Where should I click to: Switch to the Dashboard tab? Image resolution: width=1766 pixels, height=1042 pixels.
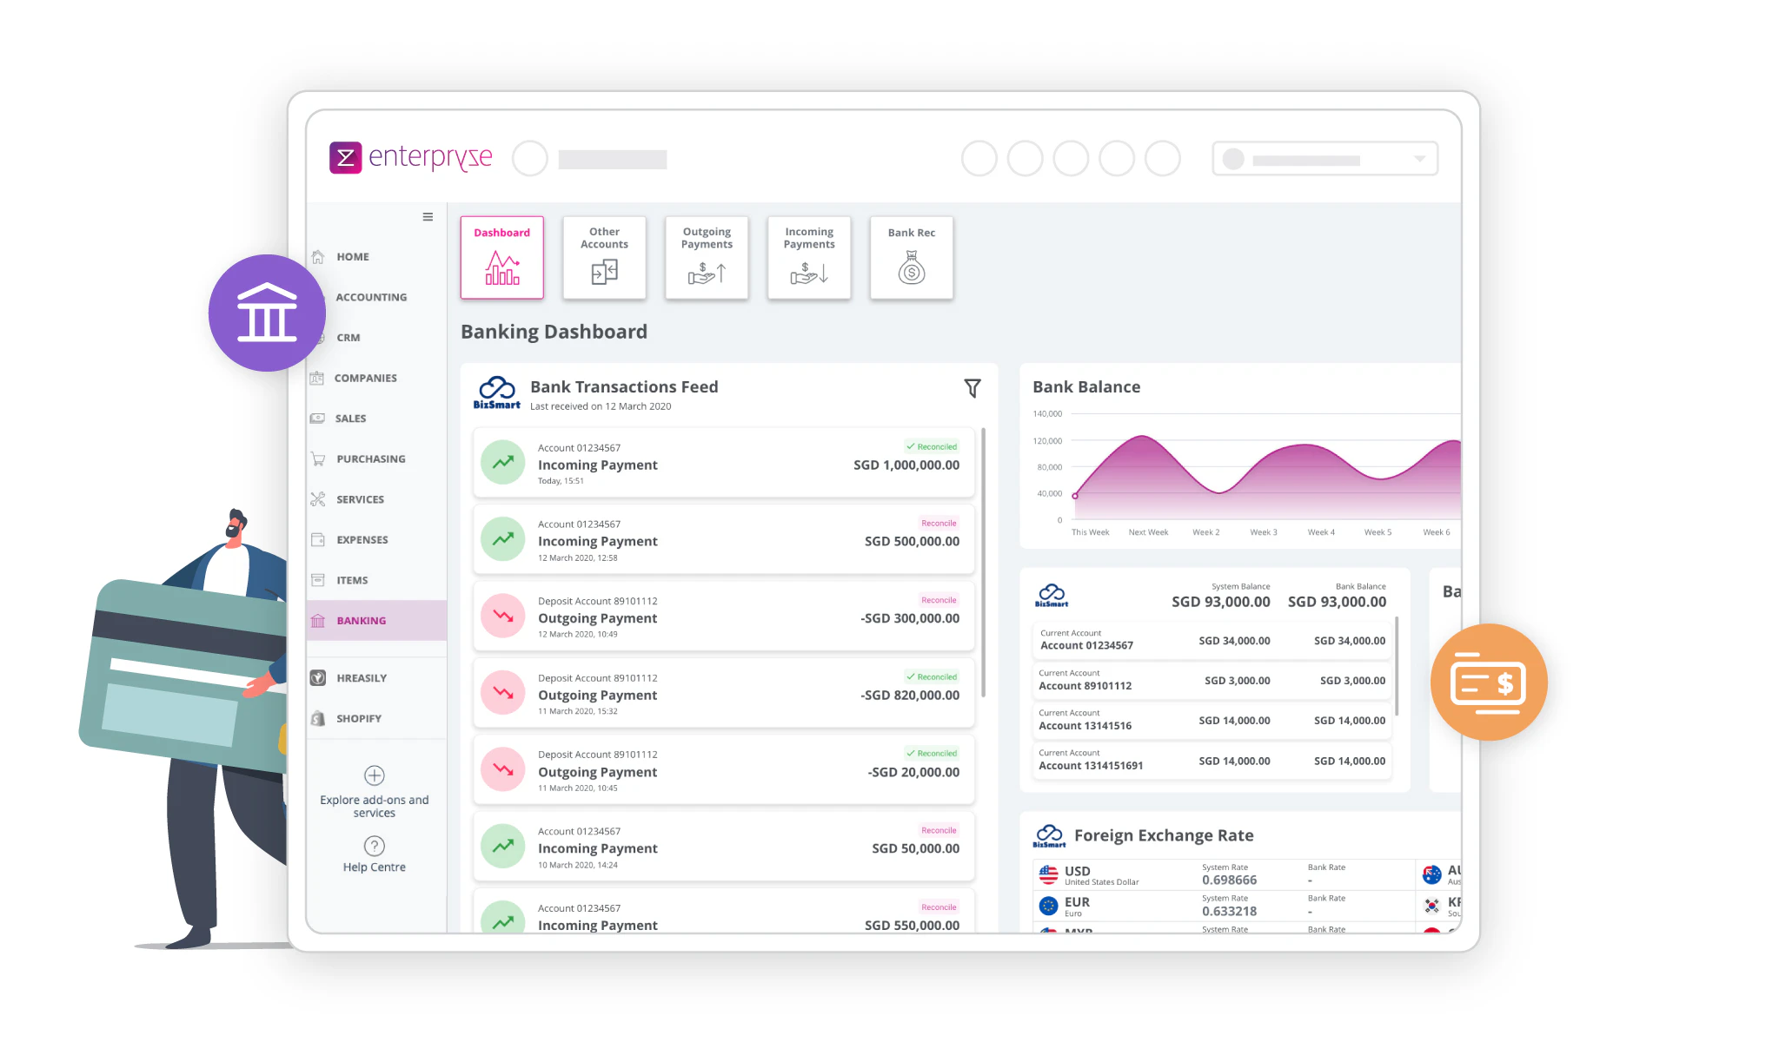[x=501, y=257]
